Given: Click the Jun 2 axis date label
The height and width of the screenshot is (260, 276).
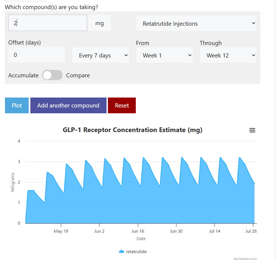Looking at the screenshot, I should point(99,231).
